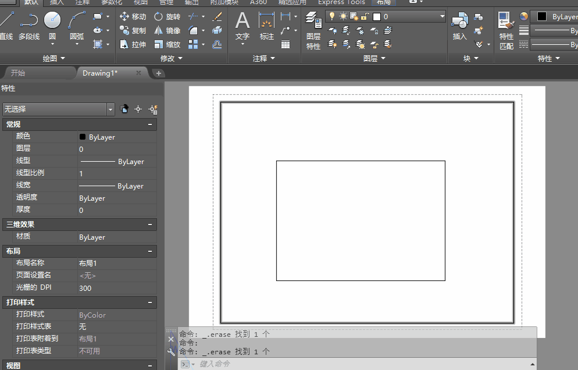The width and height of the screenshot is (578, 370).
Task: Click the black ByLayer color swatch in ribbon
Action: 542,17
